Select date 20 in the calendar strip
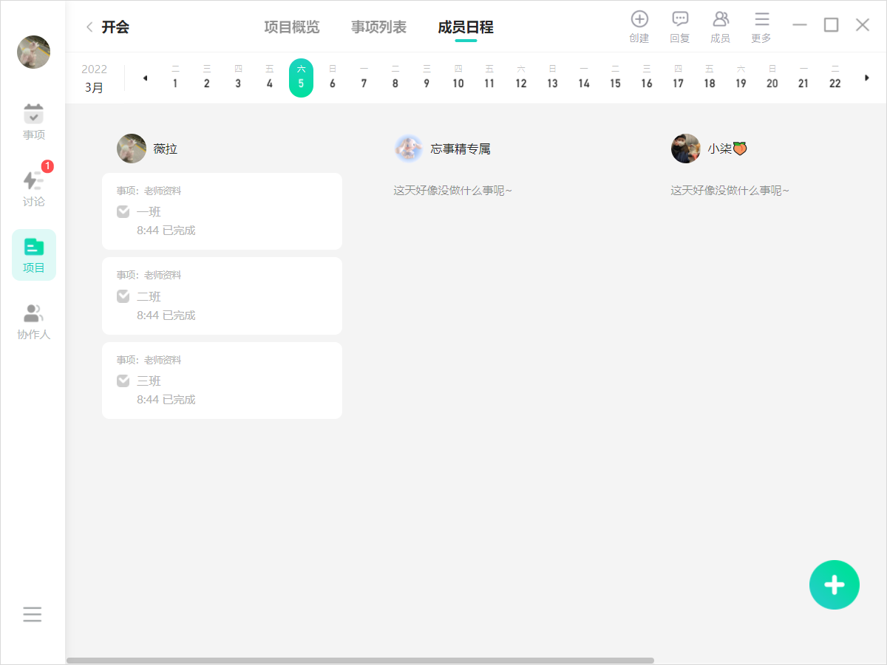887x665 pixels. [772, 78]
